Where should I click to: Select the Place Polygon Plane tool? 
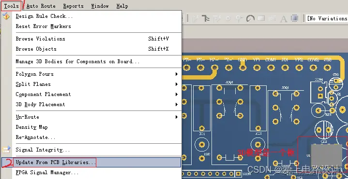(272, 18)
